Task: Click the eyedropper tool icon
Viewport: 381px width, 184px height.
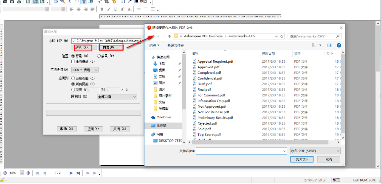Action: point(130,1)
